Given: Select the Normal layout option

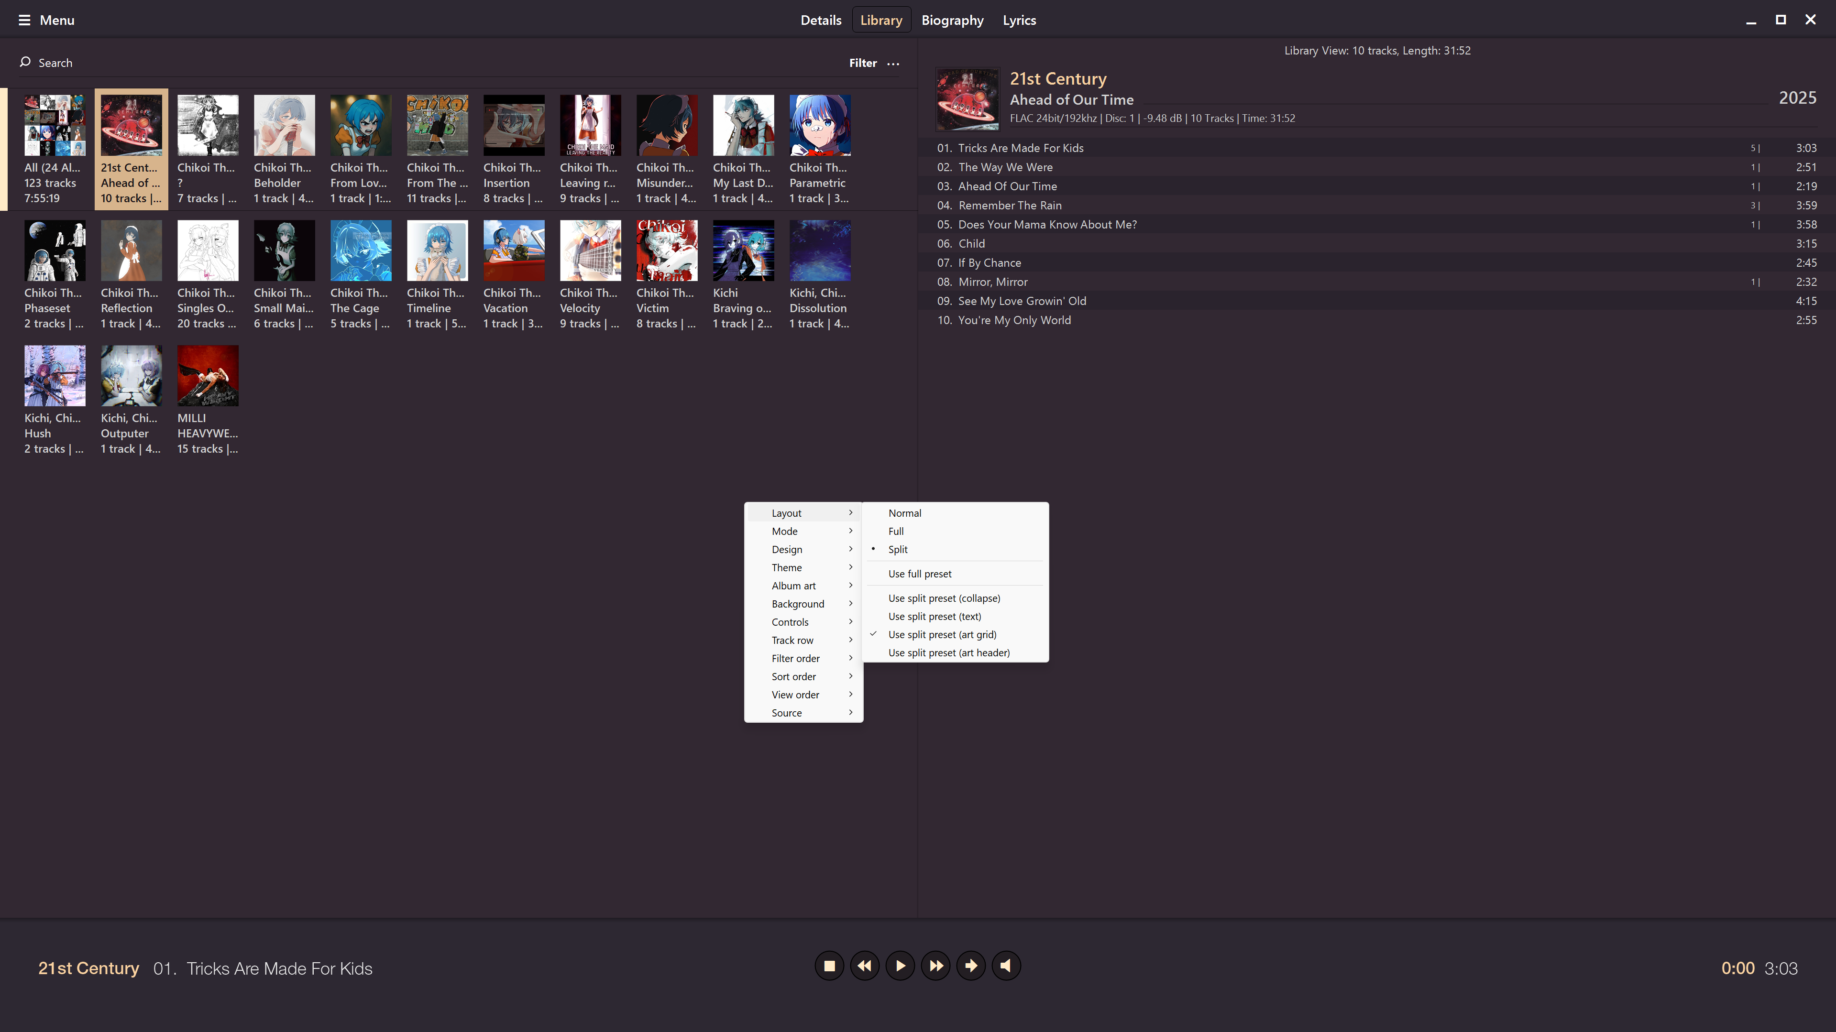Looking at the screenshot, I should [904, 513].
